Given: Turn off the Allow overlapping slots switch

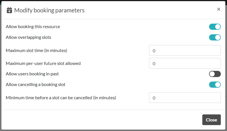Looking at the screenshot, I should tap(215, 37).
